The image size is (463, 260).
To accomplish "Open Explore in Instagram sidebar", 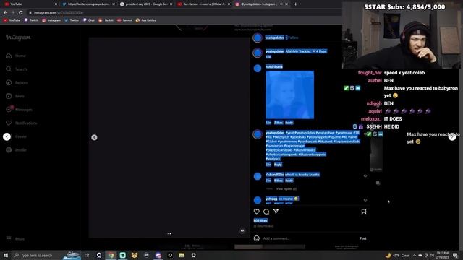I will click(x=17, y=83).
